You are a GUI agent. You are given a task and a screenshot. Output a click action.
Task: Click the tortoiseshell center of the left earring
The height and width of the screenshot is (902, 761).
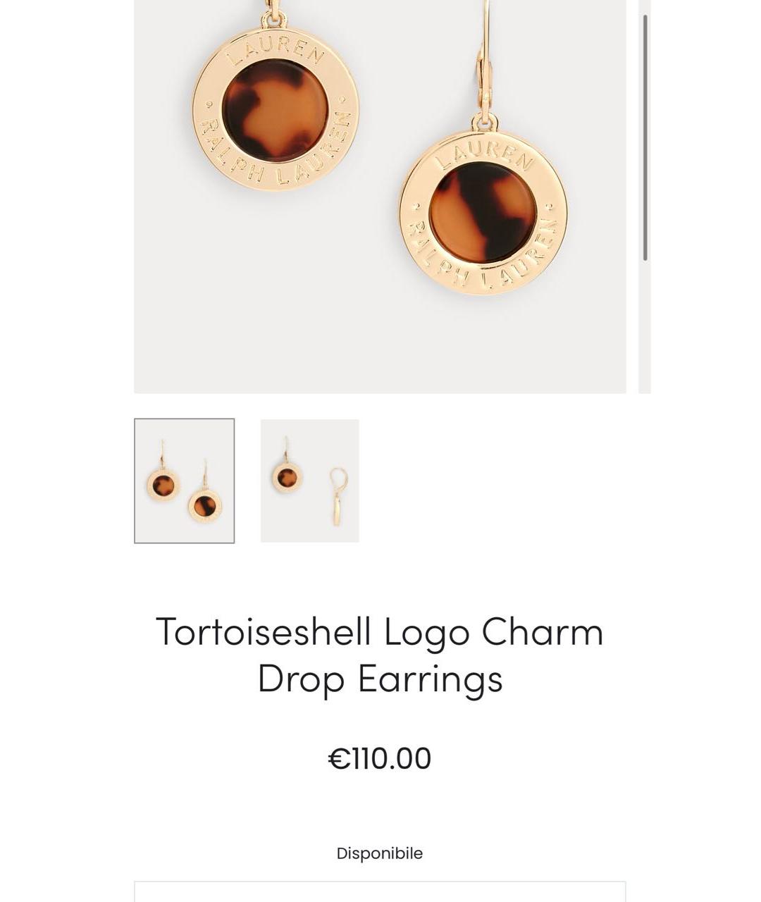click(275, 110)
